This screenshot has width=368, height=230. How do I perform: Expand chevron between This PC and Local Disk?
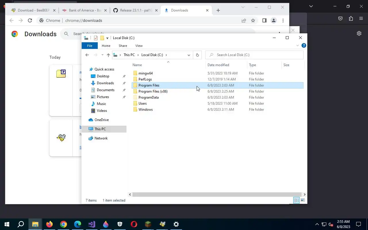(138, 55)
